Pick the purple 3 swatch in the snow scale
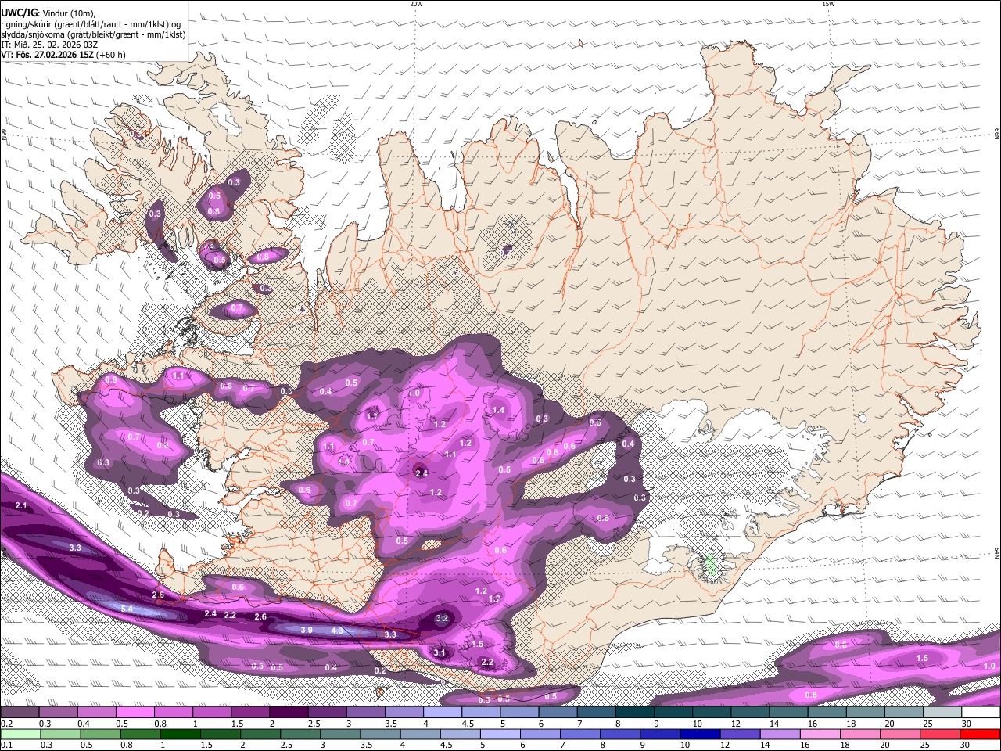The width and height of the screenshot is (1001, 751). (365, 713)
